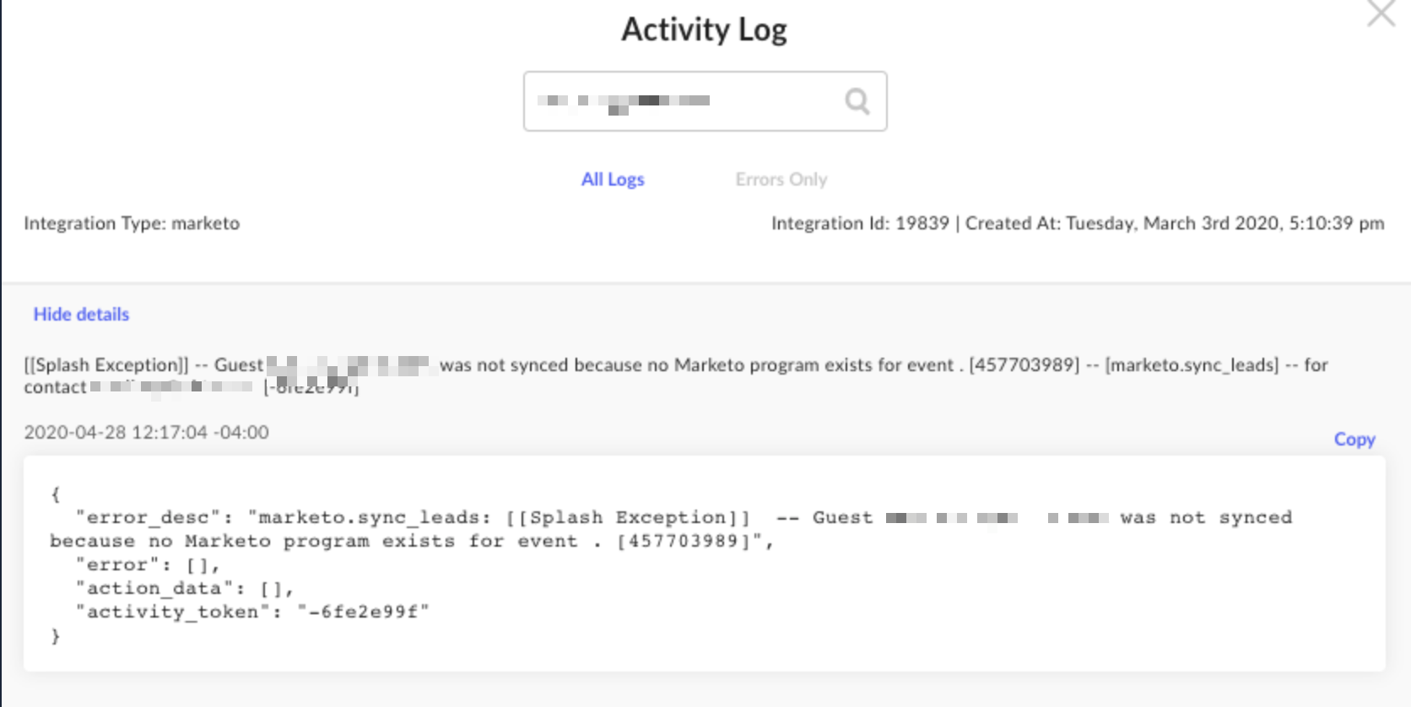Switch to the Errors Only tab
Image resolution: width=1411 pixels, height=707 pixels.
pos(781,179)
